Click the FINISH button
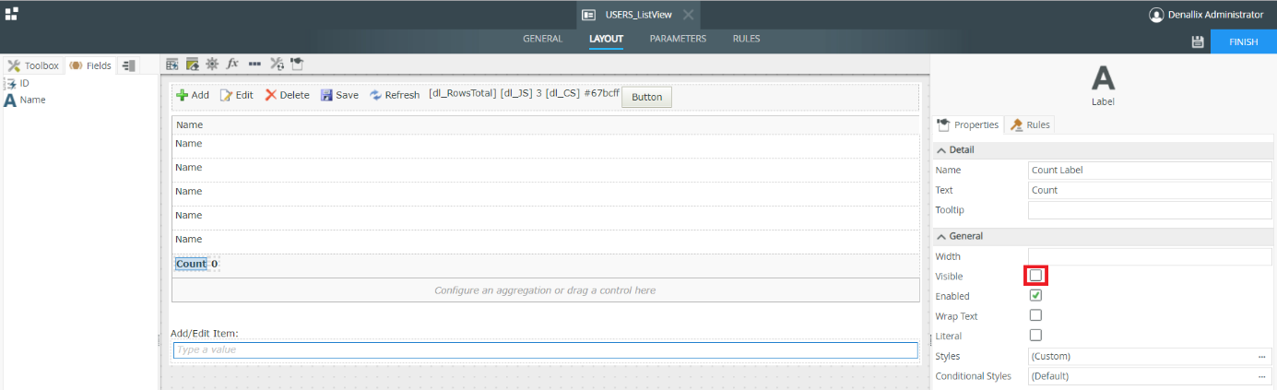The height and width of the screenshot is (390, 1277). [x=1243, y=42]
